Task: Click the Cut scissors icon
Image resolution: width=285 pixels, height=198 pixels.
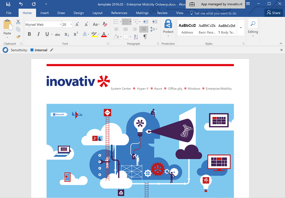Action: click(x=18, y=22)
